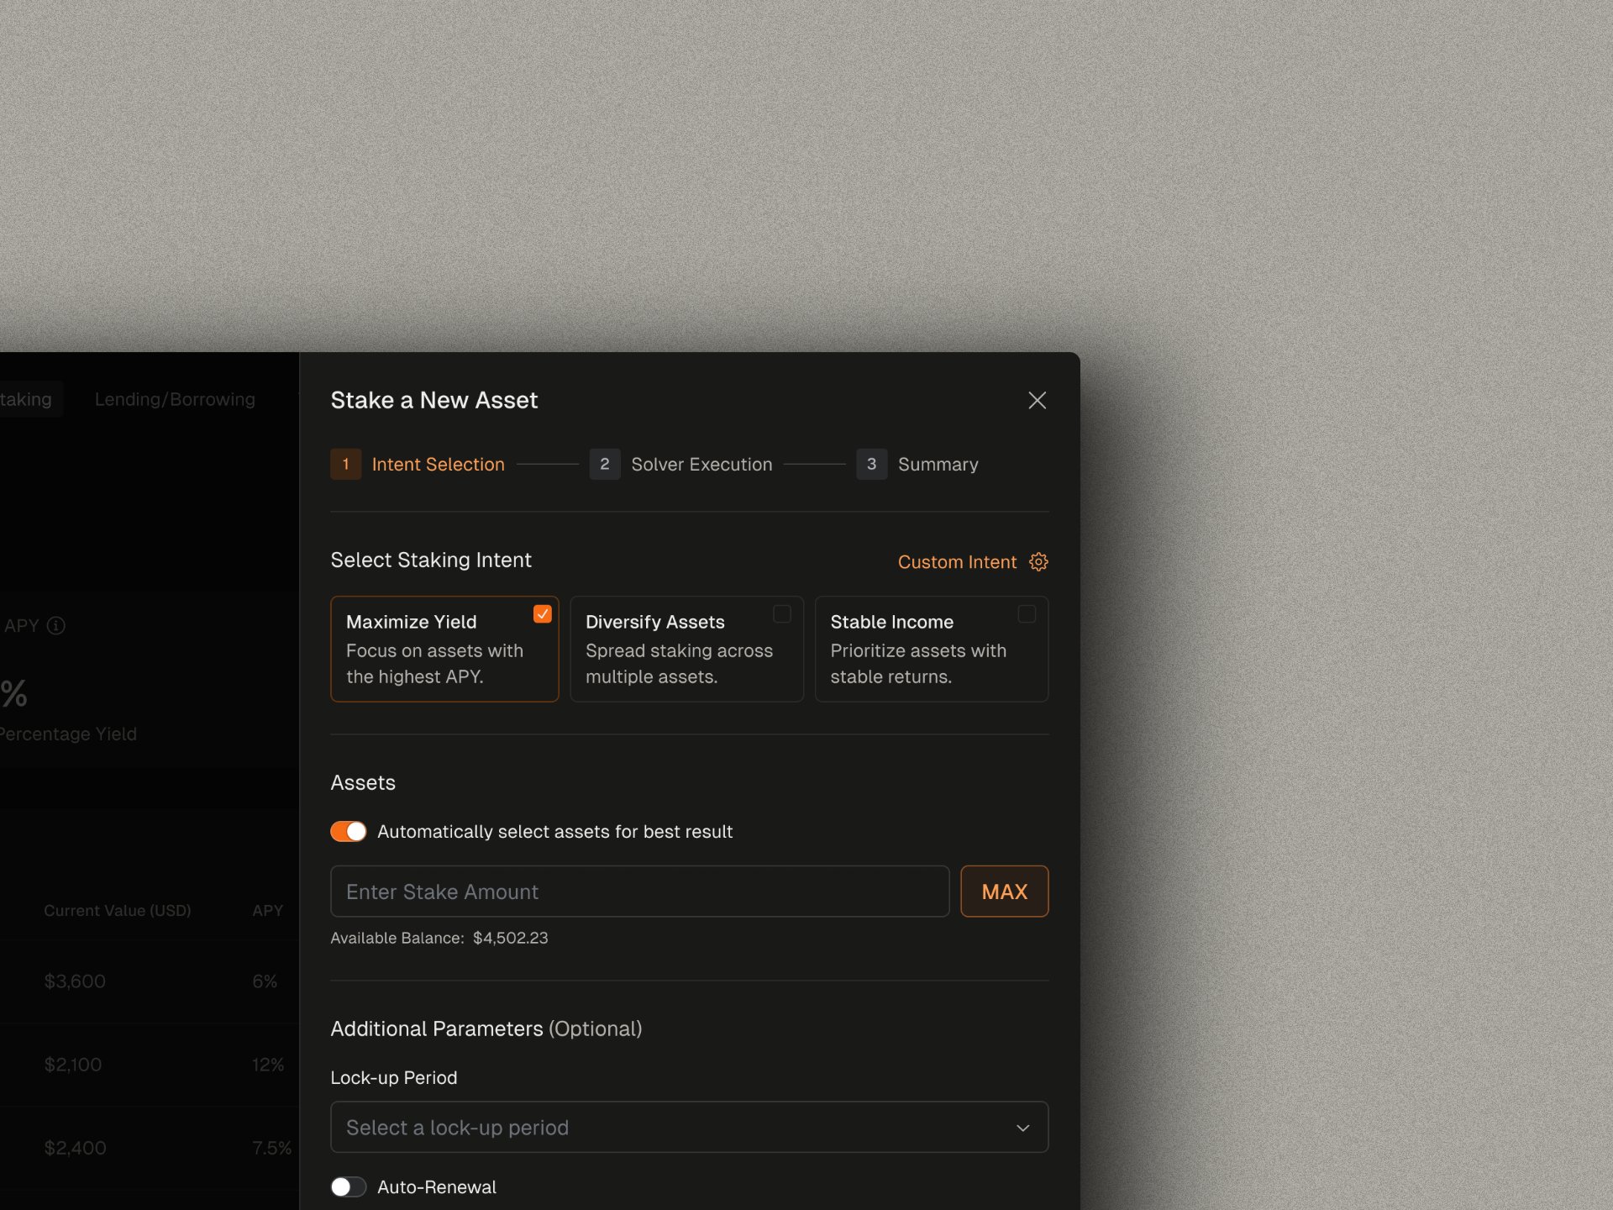This screenshot has width=1613, height=1210.
Task: Enable the Auto-Renewal toggle
Action: 349,1186
